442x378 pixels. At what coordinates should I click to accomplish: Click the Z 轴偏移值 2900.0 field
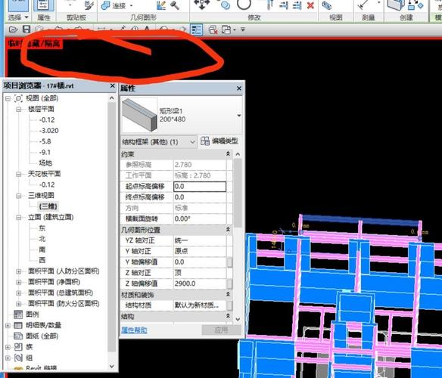click(200, 283)
